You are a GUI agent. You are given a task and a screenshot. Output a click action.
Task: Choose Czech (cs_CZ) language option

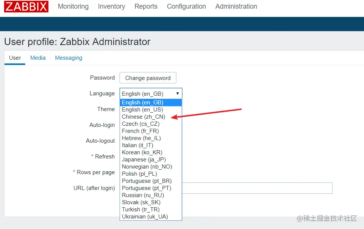pos(151,124)
